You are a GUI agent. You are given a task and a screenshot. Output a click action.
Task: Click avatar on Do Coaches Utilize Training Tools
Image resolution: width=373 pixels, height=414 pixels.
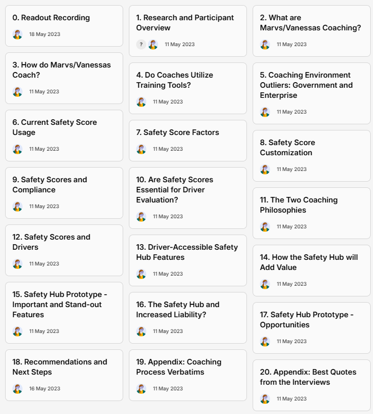point(141,102)
